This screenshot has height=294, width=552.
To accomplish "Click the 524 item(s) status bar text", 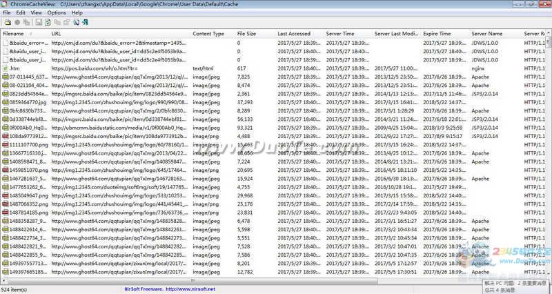I will (14, 289).
